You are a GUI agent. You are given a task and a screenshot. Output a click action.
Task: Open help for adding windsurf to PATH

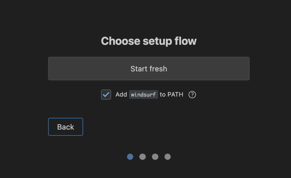coord(192,95)
